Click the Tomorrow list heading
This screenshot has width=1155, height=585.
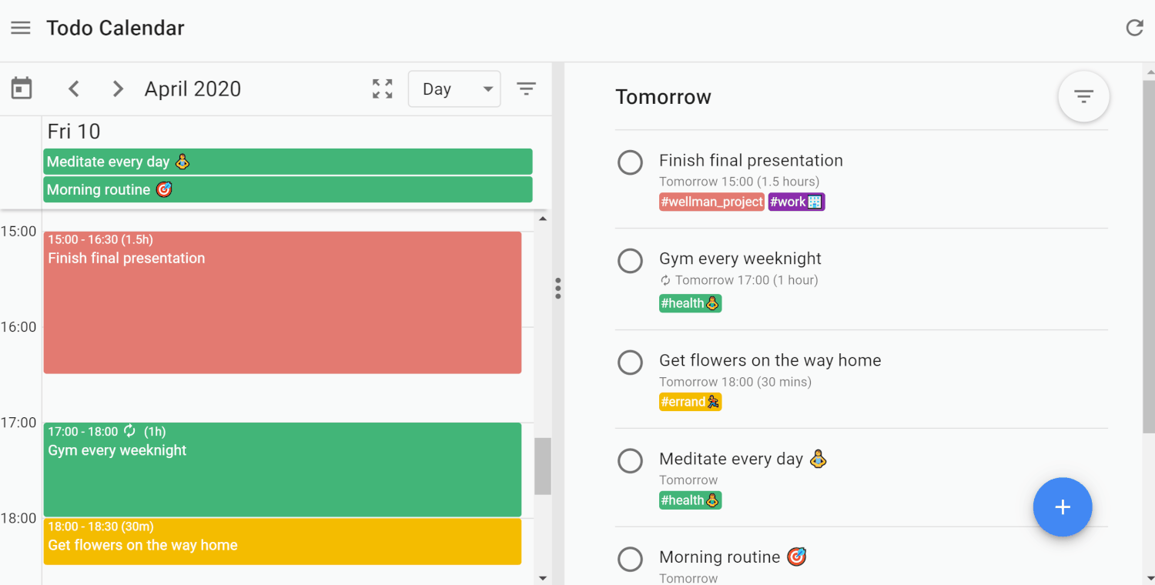click(663, 97)
